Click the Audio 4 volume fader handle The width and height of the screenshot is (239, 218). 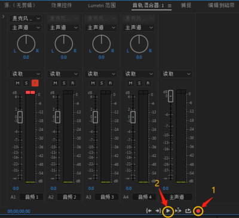click(x=133, y=117)
